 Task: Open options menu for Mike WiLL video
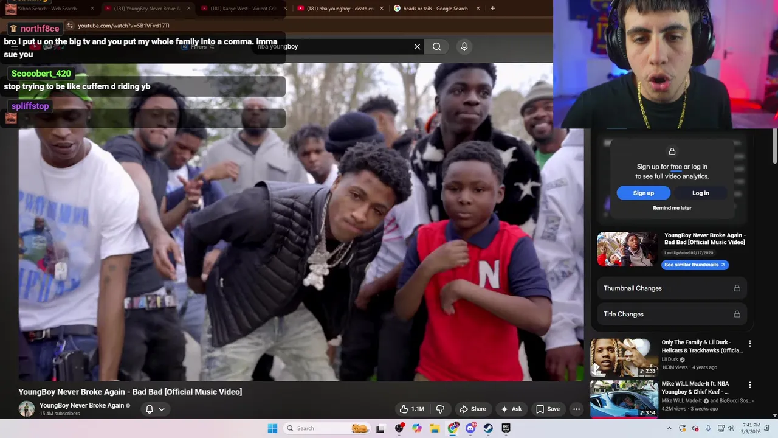click(749, 385)
